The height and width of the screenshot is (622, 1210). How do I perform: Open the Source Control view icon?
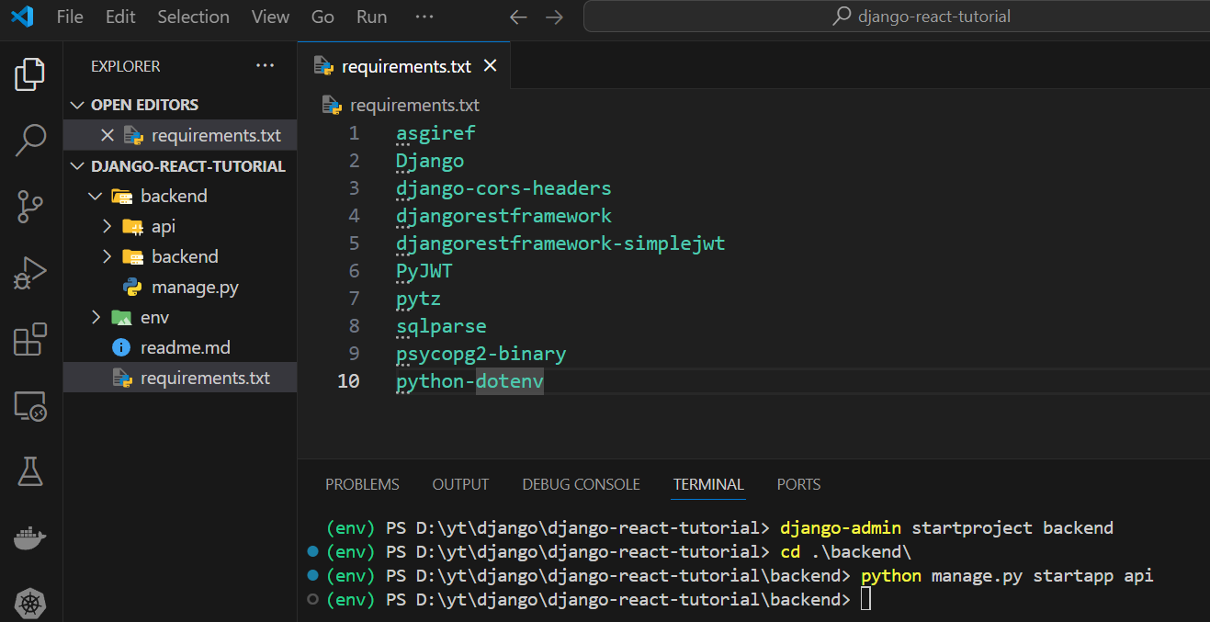click(x=30, y=207)
